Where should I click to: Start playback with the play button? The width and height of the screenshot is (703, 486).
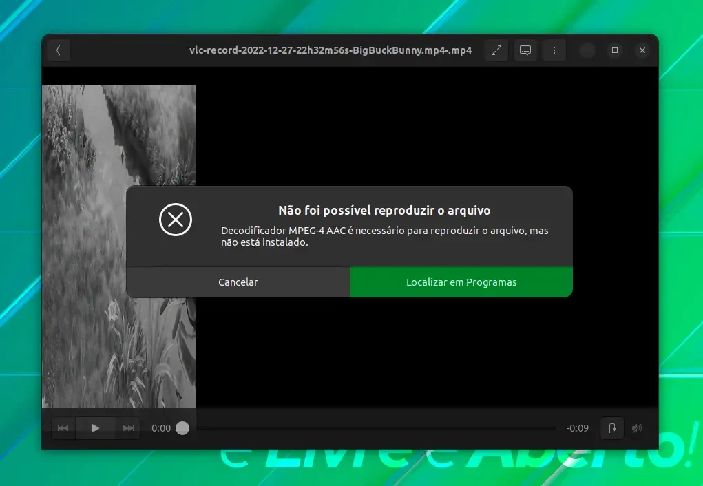click(96, 428)
